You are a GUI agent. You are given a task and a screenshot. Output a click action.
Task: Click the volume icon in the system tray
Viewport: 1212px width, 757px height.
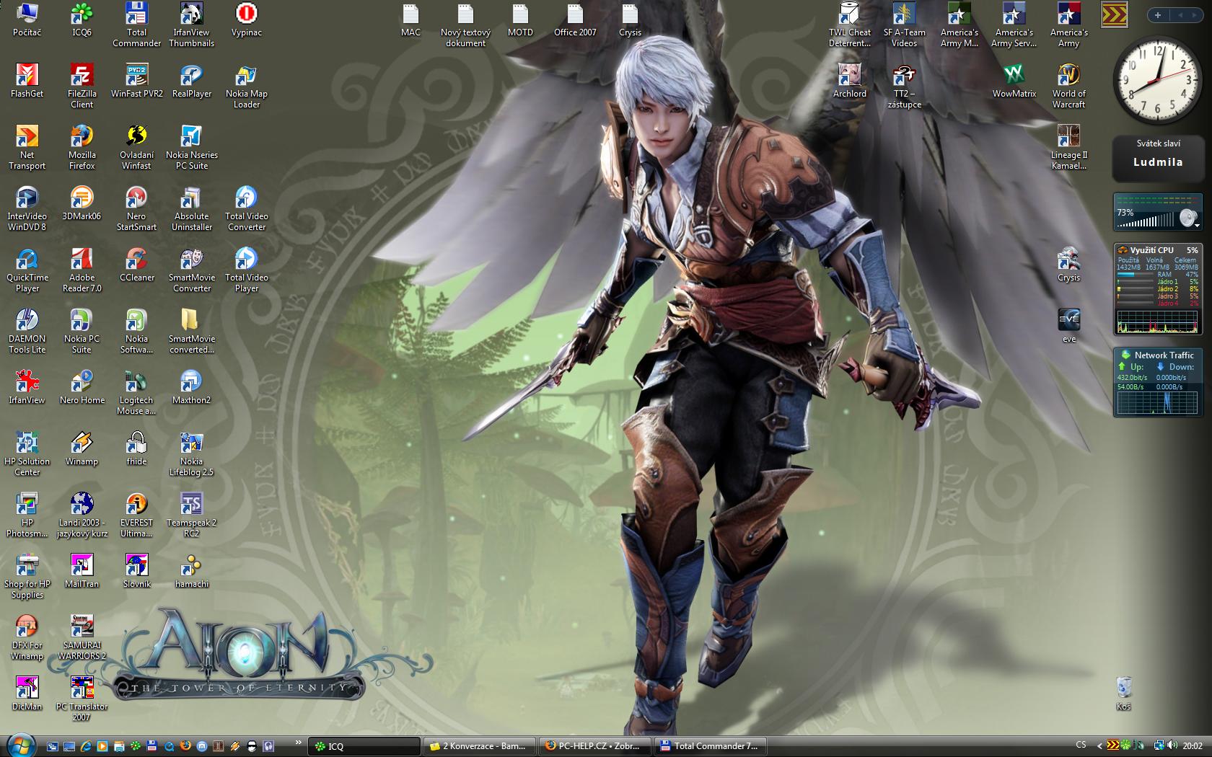[x=1172, y=745]
